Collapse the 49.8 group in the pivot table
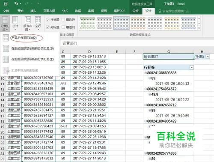The image size is (214, 162). coord(150,94)
